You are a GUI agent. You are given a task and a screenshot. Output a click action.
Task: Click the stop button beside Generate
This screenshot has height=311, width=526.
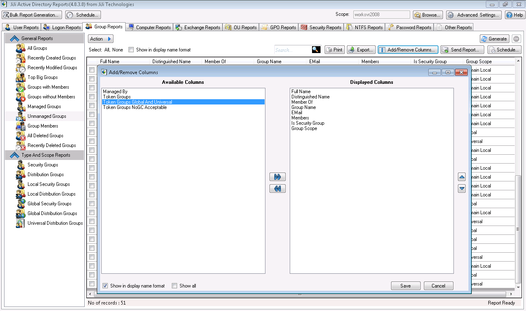click(516, 39)
